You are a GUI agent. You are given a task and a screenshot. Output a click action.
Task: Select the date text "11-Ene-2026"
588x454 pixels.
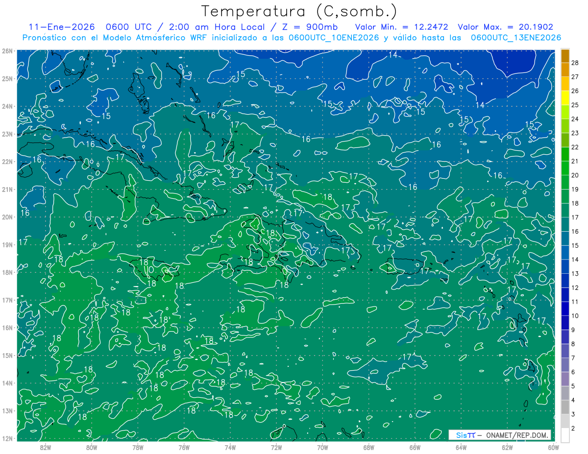[x=61, y=27]
